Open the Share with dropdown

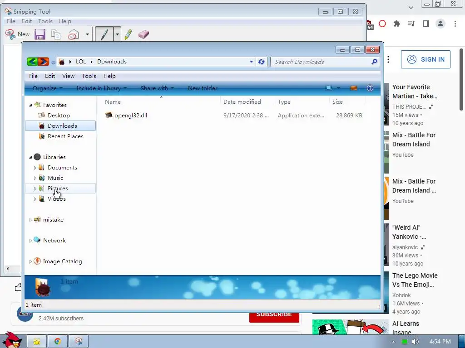[x=157, y=88]
